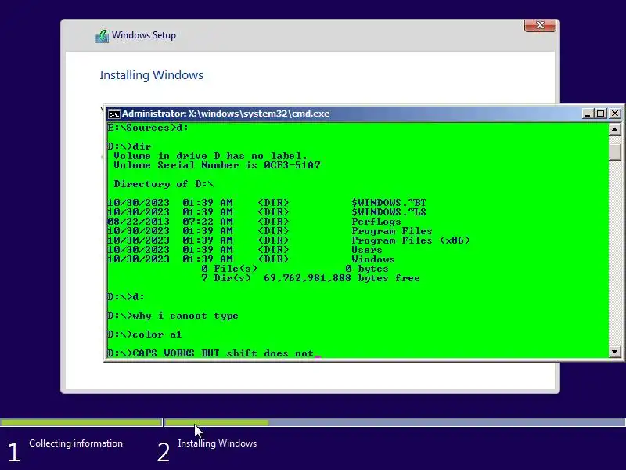
Task: Click the 'bytes free' summary line
Action: (x=310, y=278)
